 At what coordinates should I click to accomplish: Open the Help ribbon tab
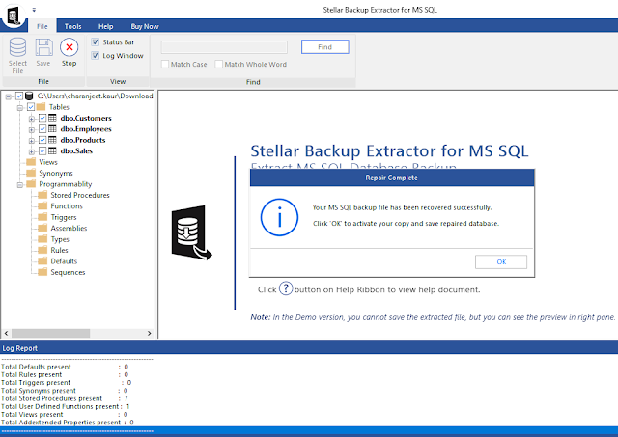pyautogui.click(x=105, y=26)
